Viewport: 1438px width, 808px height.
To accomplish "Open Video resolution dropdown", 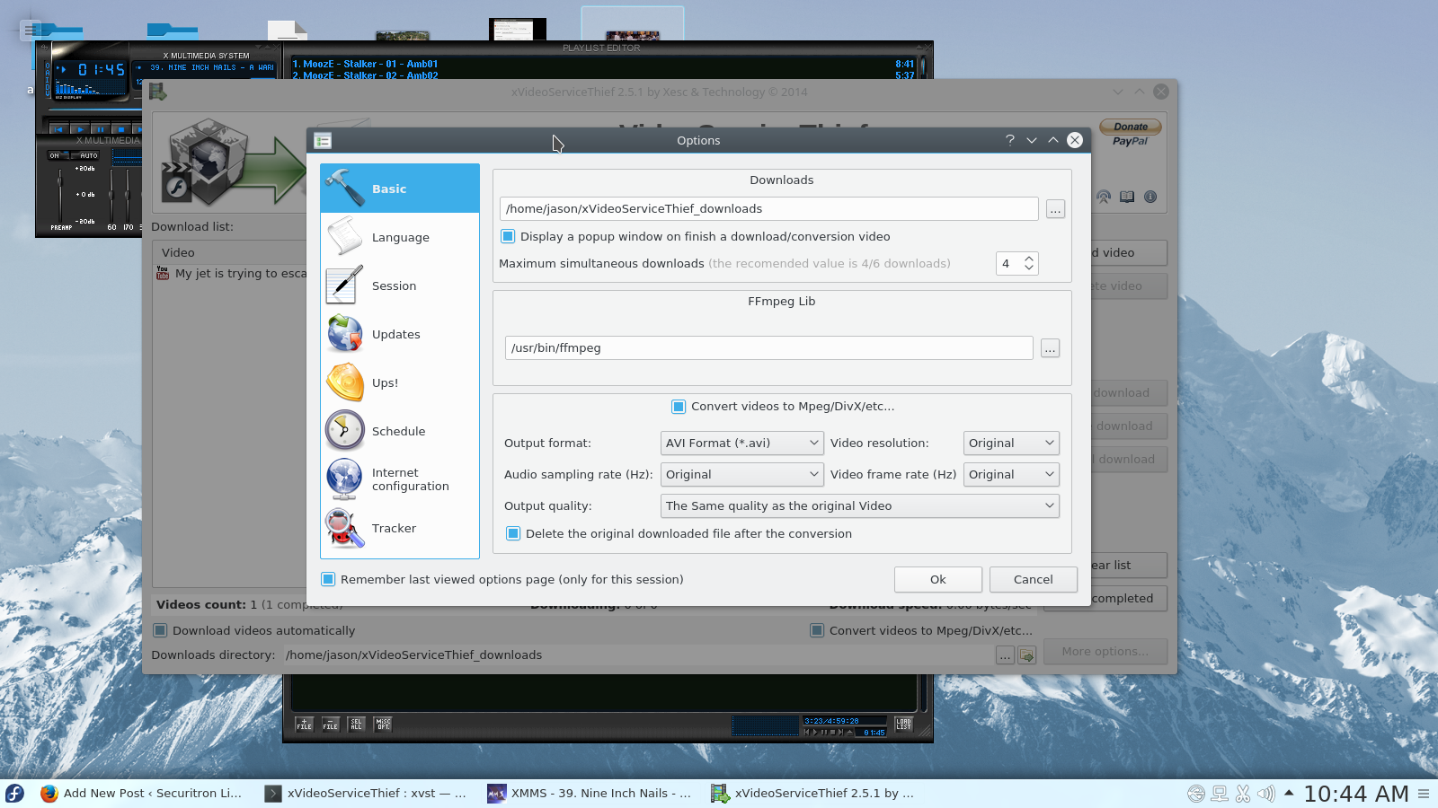I will tap(1011, 443).
